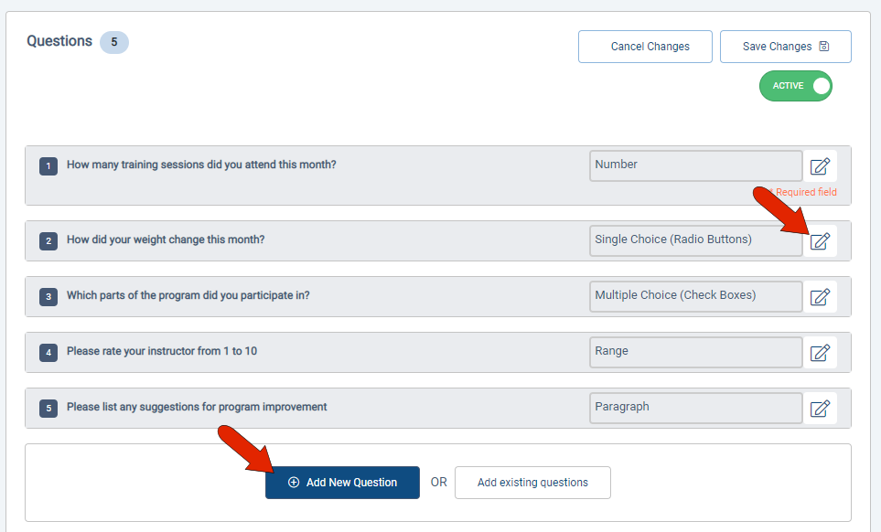Click edit icon for program participation question
Image resolution: width=881 pixels, height=532 pixels.
pos(820,296)
